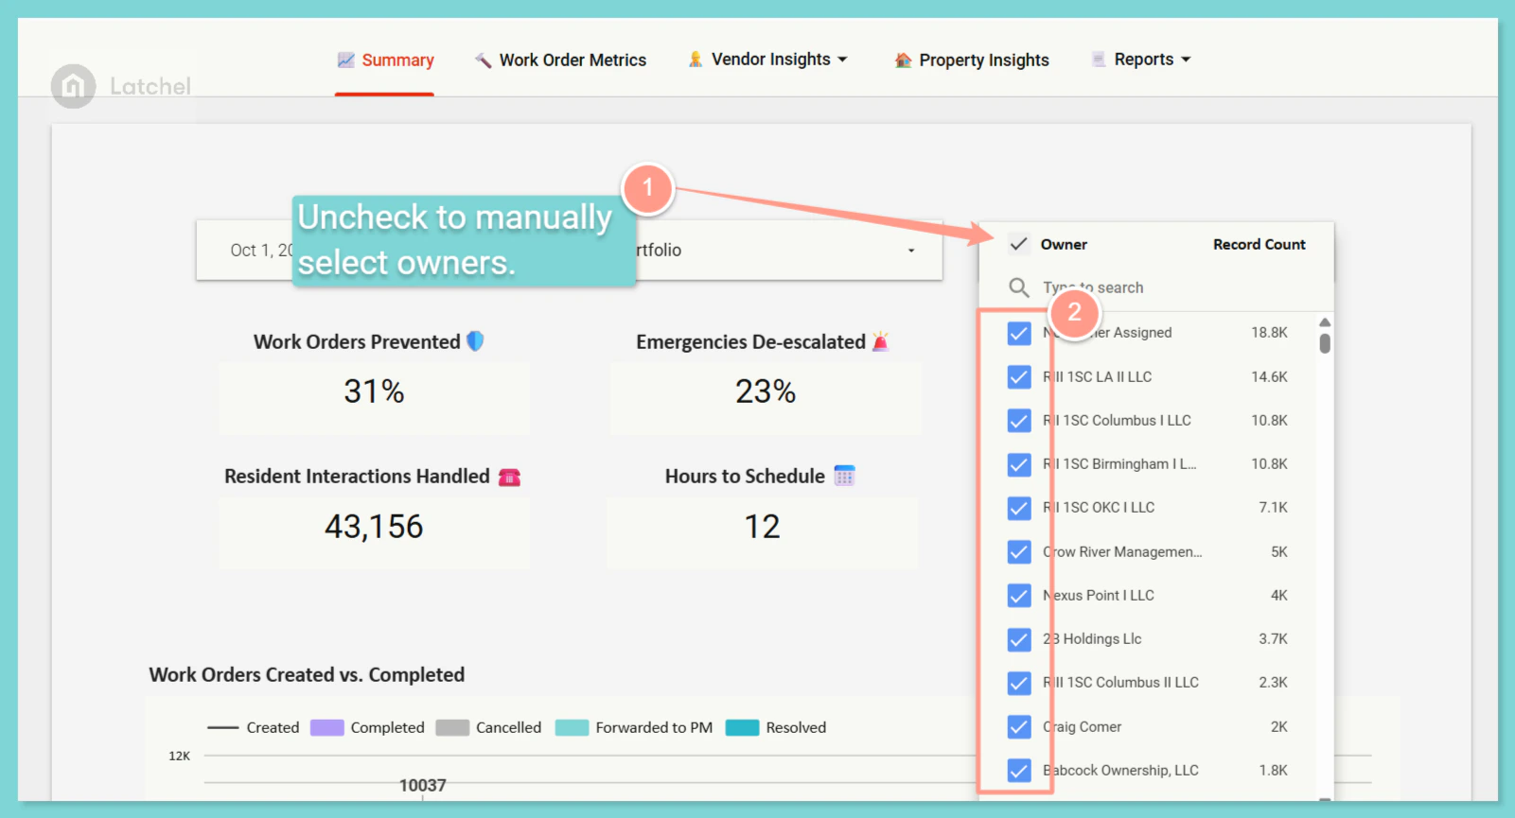Click the Latchel logo
The width and height of the screenshot is (1515, 818).
pyautogui.click(x=121, y=86)
